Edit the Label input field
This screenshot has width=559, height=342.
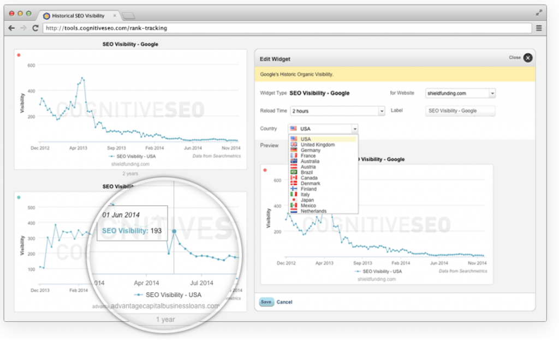tap(460, 111)
